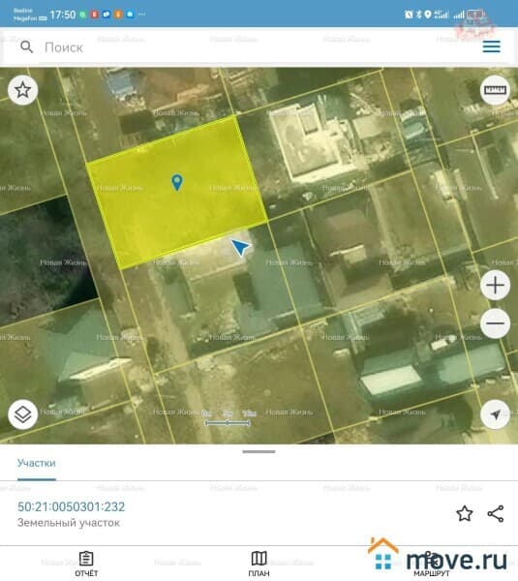Image resolution: width=518 pixels, height=581 pixels.
Task: Open the ПЛАН map plan
Action: 259,565
